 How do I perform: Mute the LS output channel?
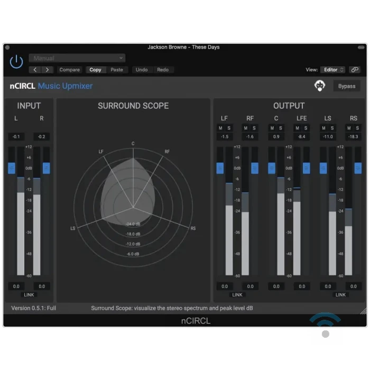tap(323, 128)
